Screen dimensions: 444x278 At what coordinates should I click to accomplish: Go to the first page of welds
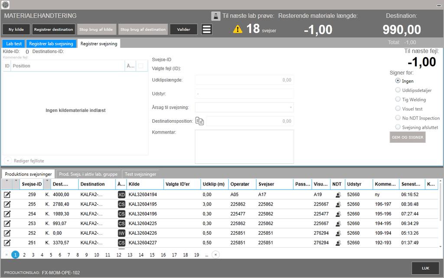7,255
